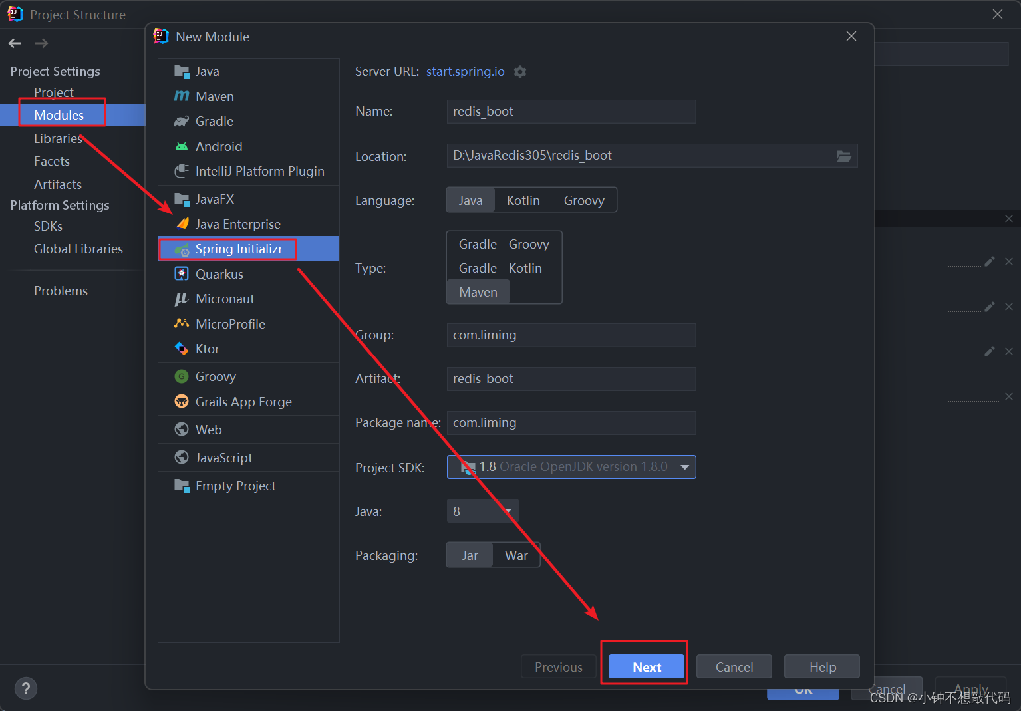Click the Web globe icon

(x=182, y=430)
